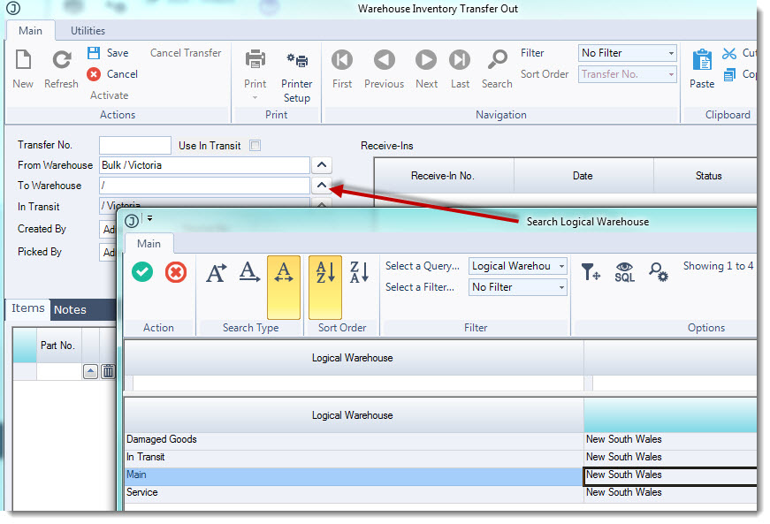770x524 pixels.
Task: Click the Print icon
Action: click(x=255, y=59)
